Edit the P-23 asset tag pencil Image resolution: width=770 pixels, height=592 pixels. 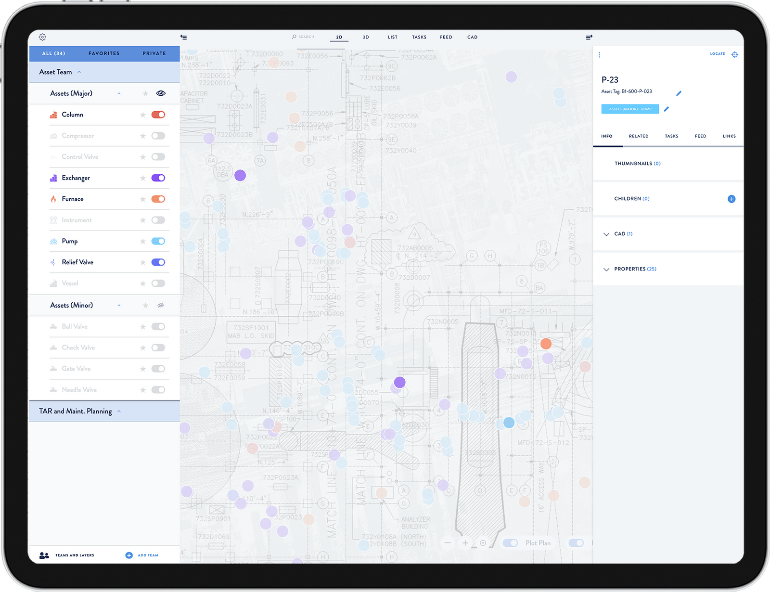tap(679, 93)
